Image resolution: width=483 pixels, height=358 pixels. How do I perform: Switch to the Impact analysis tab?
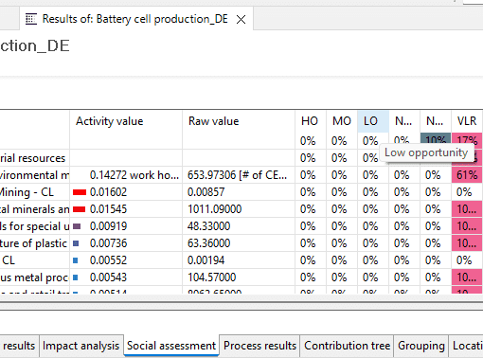tap(81, 346)
